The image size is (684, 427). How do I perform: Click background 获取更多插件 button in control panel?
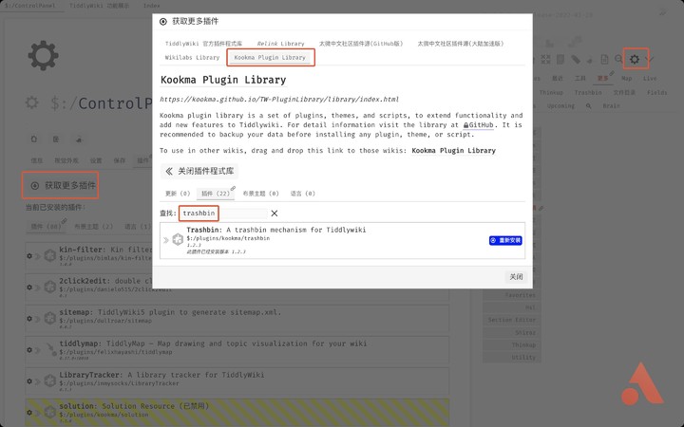click(x=63, y=186)
